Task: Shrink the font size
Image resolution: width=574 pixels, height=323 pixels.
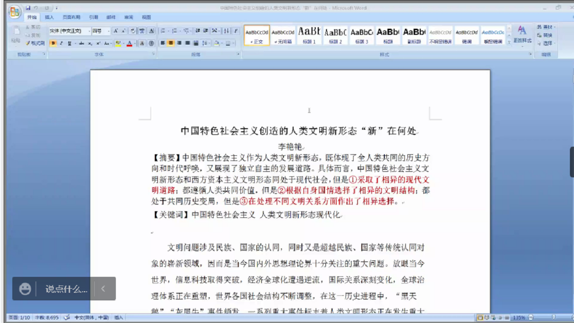Action: pyautogui.click(x=124, y=31)
